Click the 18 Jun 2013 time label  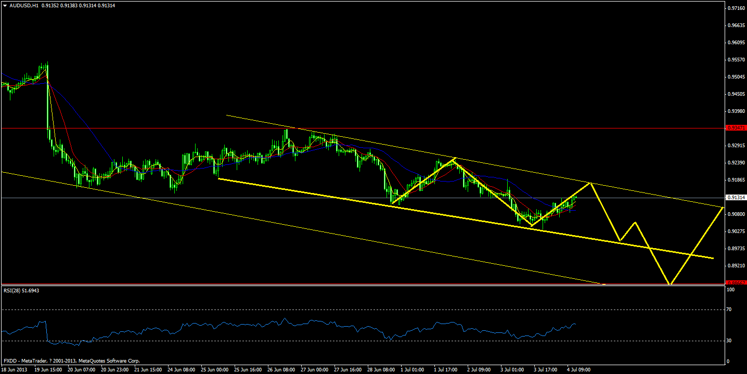click(13, 369)
